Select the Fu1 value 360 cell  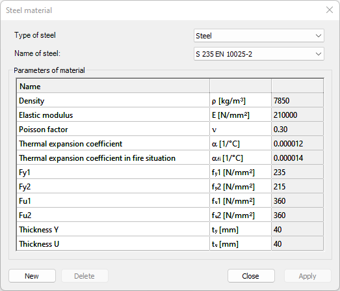click(297, 201)
